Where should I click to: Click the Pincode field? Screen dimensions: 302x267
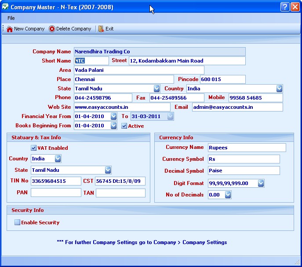click(223, 79)
